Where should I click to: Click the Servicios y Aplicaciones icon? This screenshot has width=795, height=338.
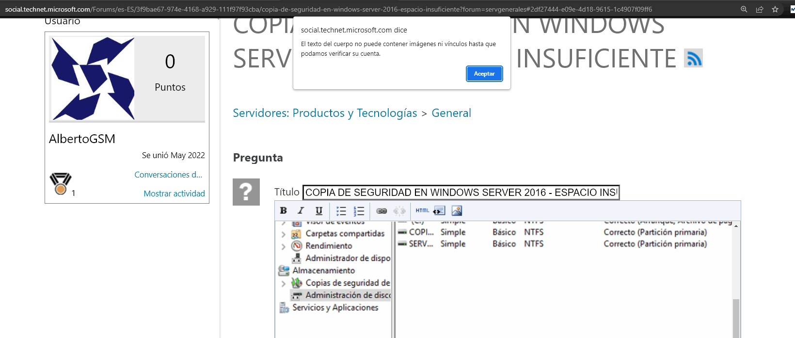[x=284, y=307]
